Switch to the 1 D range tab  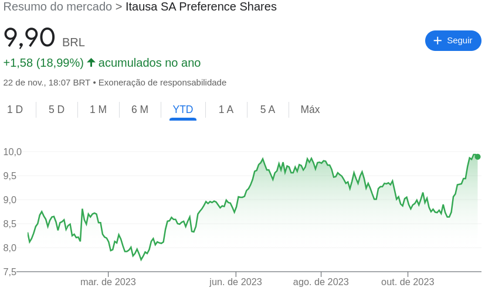tap(15, 109)
